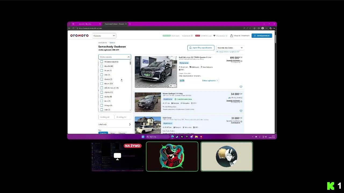Screen dimensions: 344x193
Task: Click the info icon beside Nissan financing link
Action: coord(241,101)
